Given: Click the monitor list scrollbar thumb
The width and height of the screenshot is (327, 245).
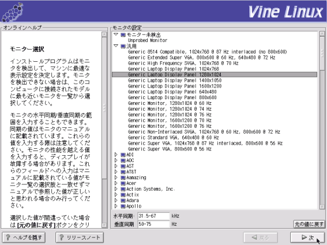Looking at the screenshot, I should click(322, 54).
